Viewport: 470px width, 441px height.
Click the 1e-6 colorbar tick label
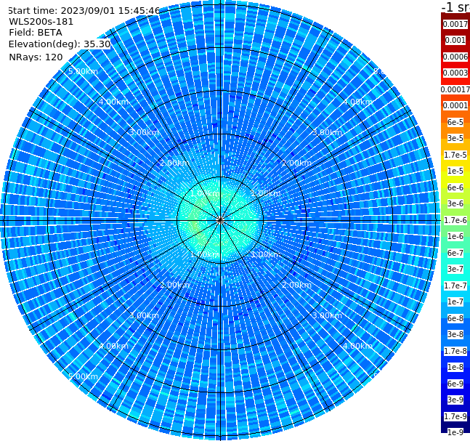455,236
